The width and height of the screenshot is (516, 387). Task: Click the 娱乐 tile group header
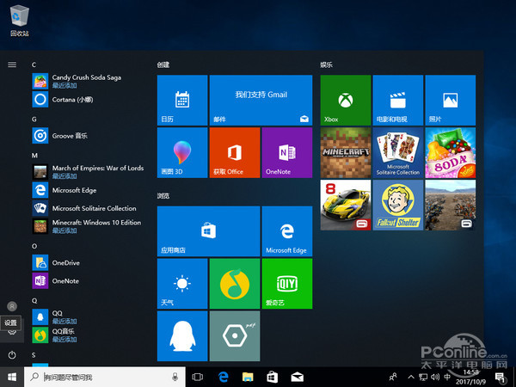(327, 64)
